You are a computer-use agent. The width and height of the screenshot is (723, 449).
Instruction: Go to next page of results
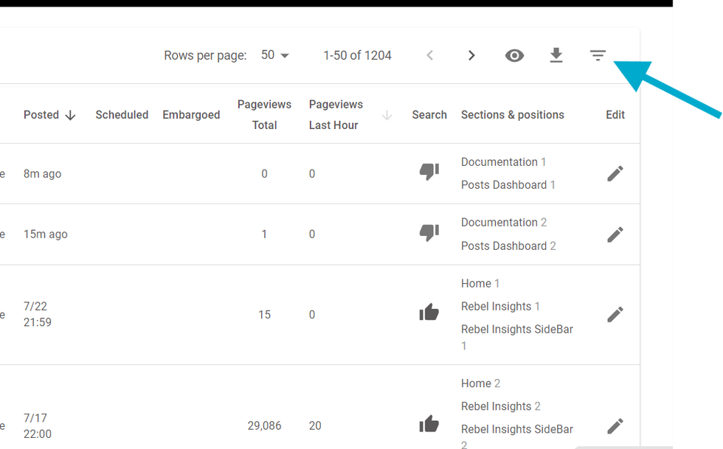(471, 55)
